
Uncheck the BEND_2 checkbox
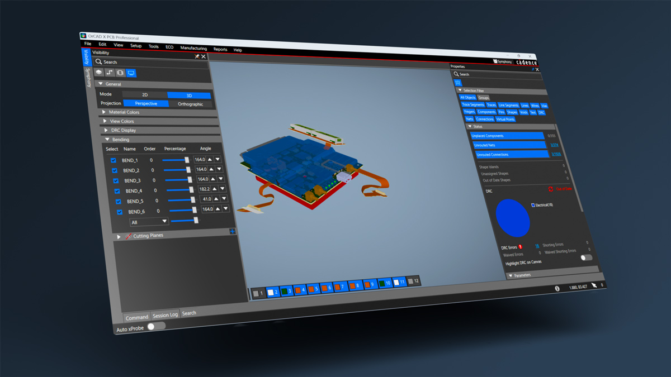point(114,170)
